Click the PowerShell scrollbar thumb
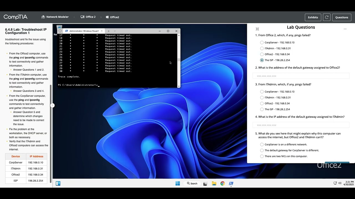This screenshot has height=199, width=355. tap(179, 60)
